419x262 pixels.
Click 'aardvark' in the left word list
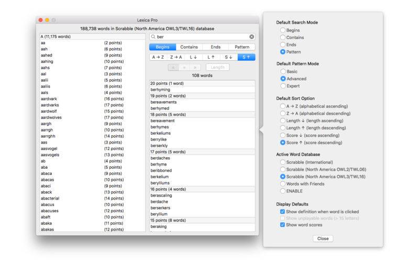point(49,99)
